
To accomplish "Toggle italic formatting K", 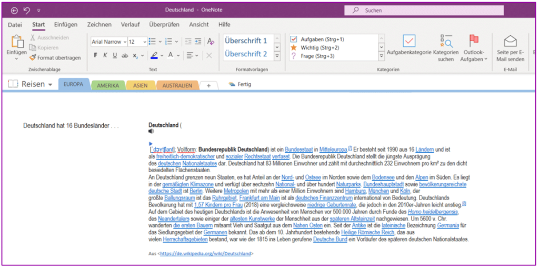I will point(105,55).
